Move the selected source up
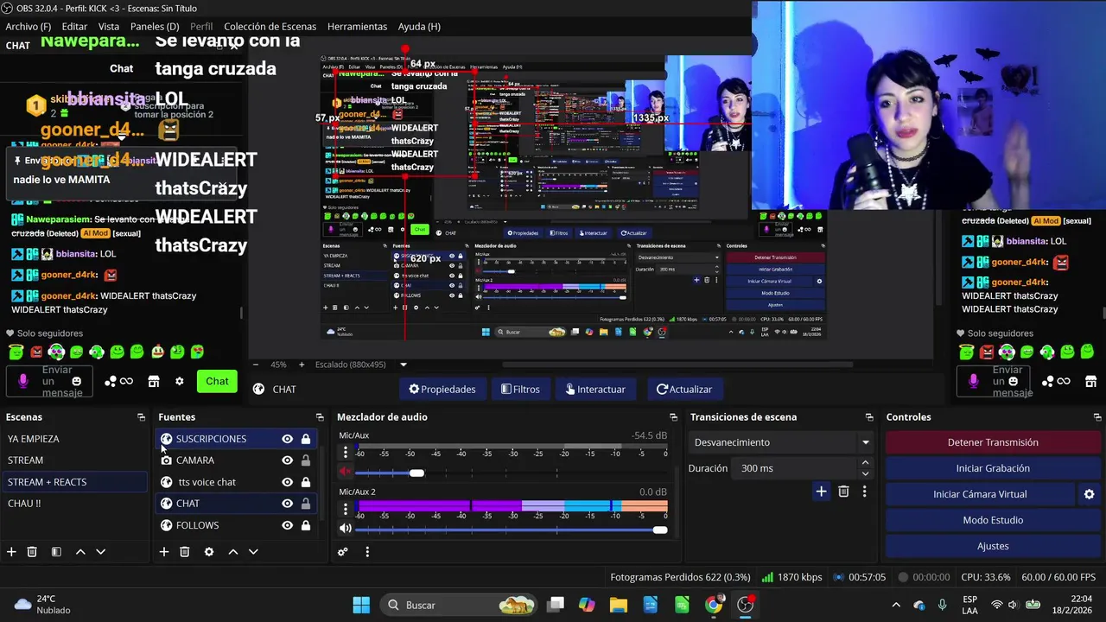This screenshot has width=1106, height=622. [232, 551]
